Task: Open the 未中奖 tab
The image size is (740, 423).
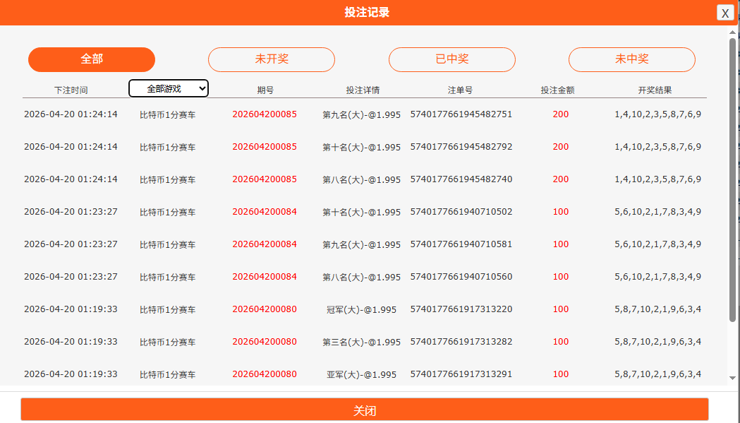Action: coord(632,59)
